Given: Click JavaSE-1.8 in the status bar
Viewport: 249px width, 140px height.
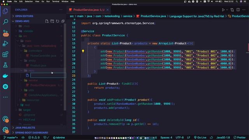Looking at the screenshot, I should pyautogui.click(x=223, y=137).
